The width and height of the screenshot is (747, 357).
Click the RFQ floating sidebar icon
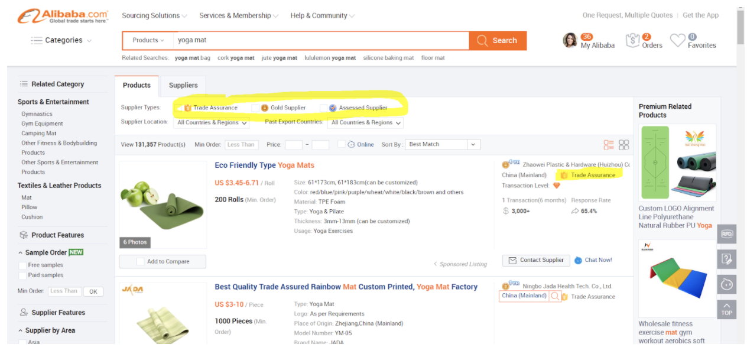pyautogui.click(x=726, y=234)
